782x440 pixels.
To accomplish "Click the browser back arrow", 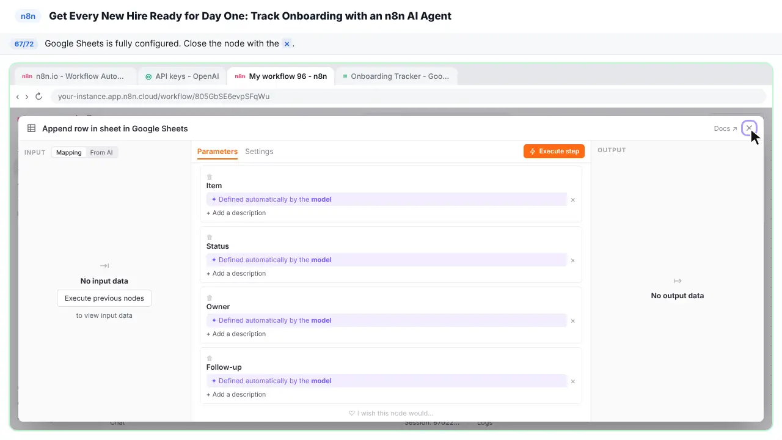I will tap(18, 97).
